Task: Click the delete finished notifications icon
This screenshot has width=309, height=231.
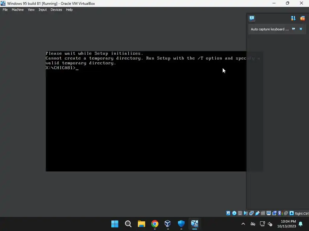Action: pyautogui.click(x=302, y=18)
